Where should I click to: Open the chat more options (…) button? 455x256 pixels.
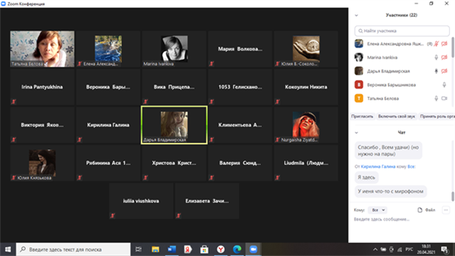tap(445, 210)
